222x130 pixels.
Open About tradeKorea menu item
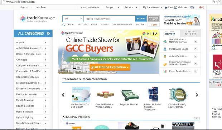click(90, 7)
